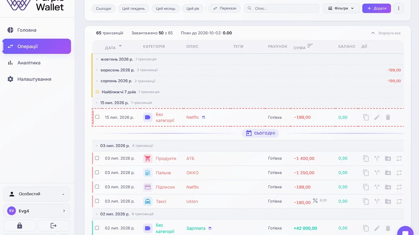Tick the Uklon transaction checkbox
Image resolution: width=419 pixels, height=235 pixels.
click(97, 201)
